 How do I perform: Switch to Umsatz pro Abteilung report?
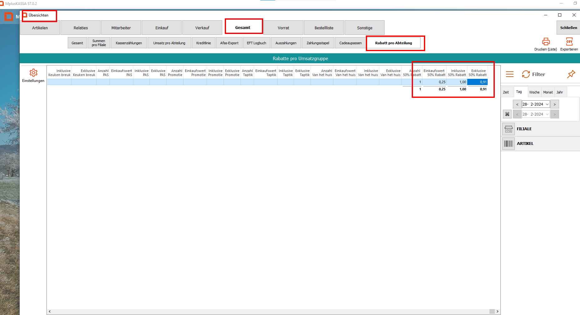pos(169,43)
